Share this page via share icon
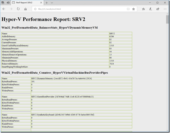Screen dimensions: 170x133 point(158,9)
